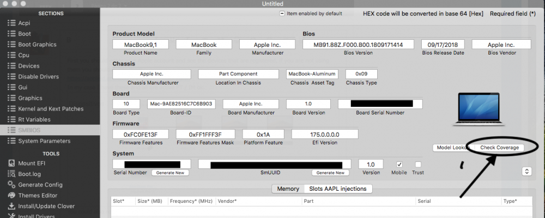
Task: Toggle the Trust checkbox
Action: (x=418, y=164)
